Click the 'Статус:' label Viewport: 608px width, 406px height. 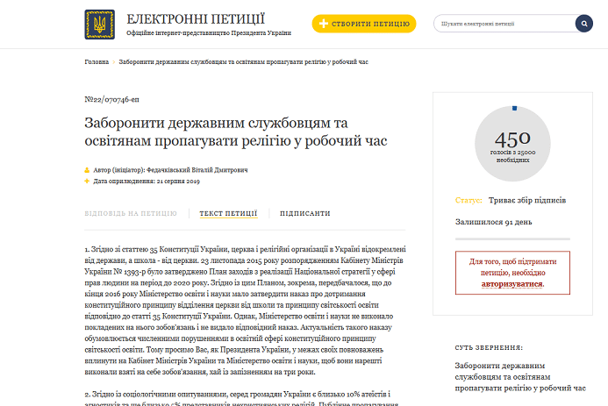point(469,200)
